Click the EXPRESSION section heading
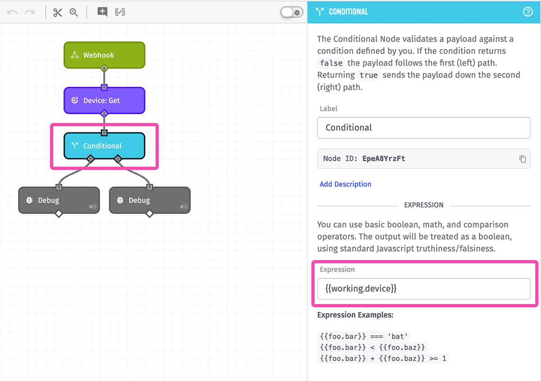 (424, 205)
